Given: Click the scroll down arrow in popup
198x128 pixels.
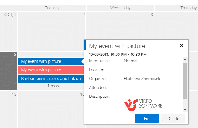Looking at the screenshot, I should pos(185,110).
